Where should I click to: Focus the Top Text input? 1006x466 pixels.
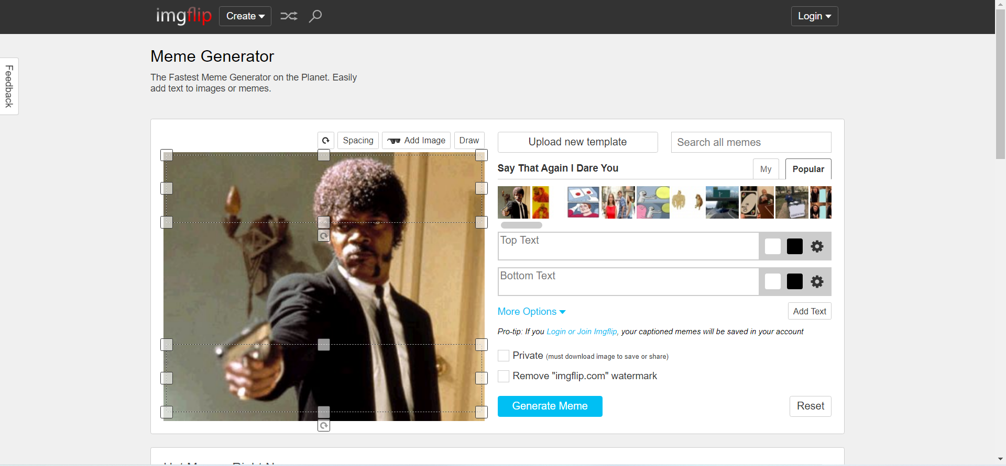(x=628, y=246)
